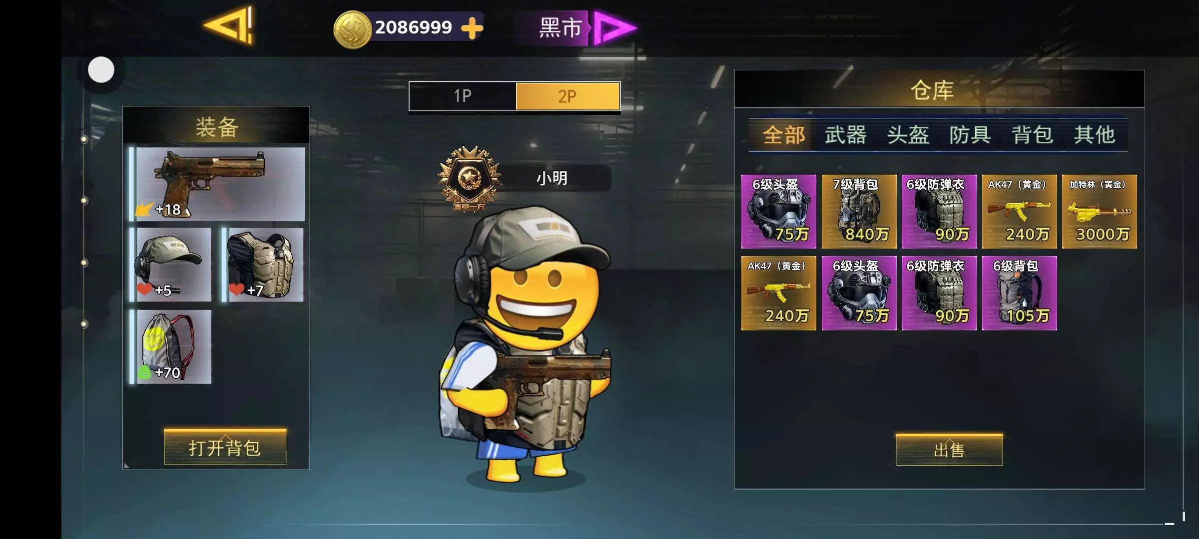Open the 黑市 black market arrow

pyautogui.click(x=615, y=28)
